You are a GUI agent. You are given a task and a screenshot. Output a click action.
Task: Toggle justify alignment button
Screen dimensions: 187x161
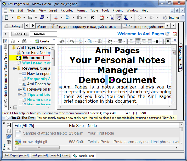(150, 41)
